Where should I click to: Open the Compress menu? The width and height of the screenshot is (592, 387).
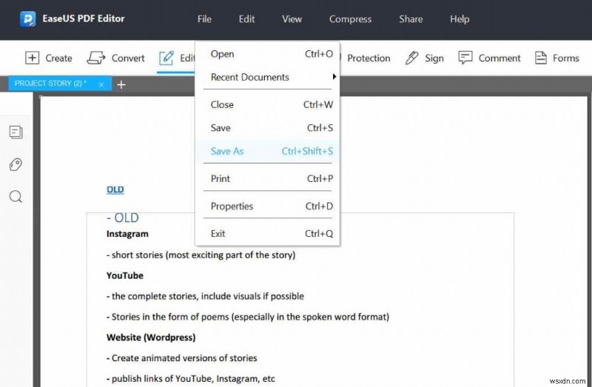(x=350, y=19)
